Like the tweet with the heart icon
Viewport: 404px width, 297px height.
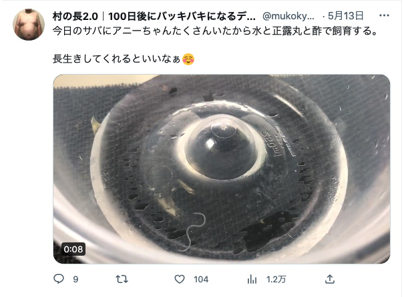[x=180, y=279]
